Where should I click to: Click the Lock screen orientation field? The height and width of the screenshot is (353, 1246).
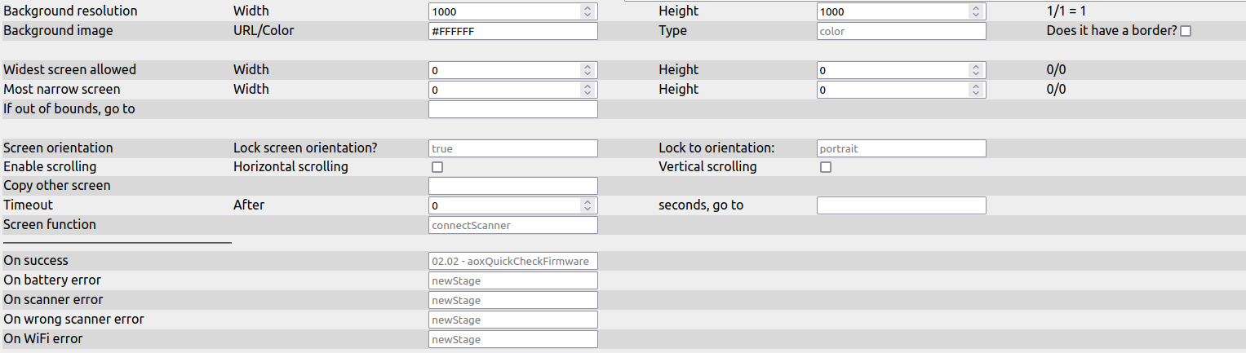click(512, 148)
